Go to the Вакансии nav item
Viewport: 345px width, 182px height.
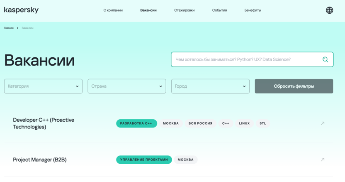pos(148,10)
